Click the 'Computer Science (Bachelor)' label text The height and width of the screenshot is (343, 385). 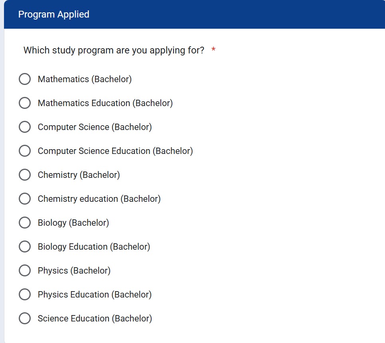(x=95, y=127)
